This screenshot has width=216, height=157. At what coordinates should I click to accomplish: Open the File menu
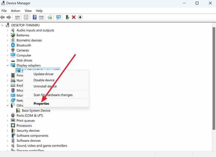click(x=4, y=11)
